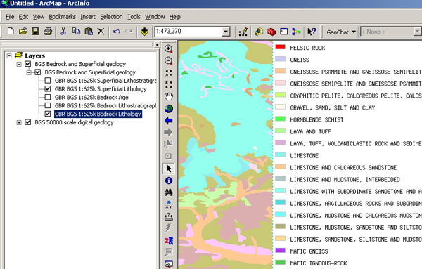Screen dimensions: 422x269
Task: Collapse the nested BGS Bedrock sublayer
Action: pyautogui.click(x=29, y=72)
